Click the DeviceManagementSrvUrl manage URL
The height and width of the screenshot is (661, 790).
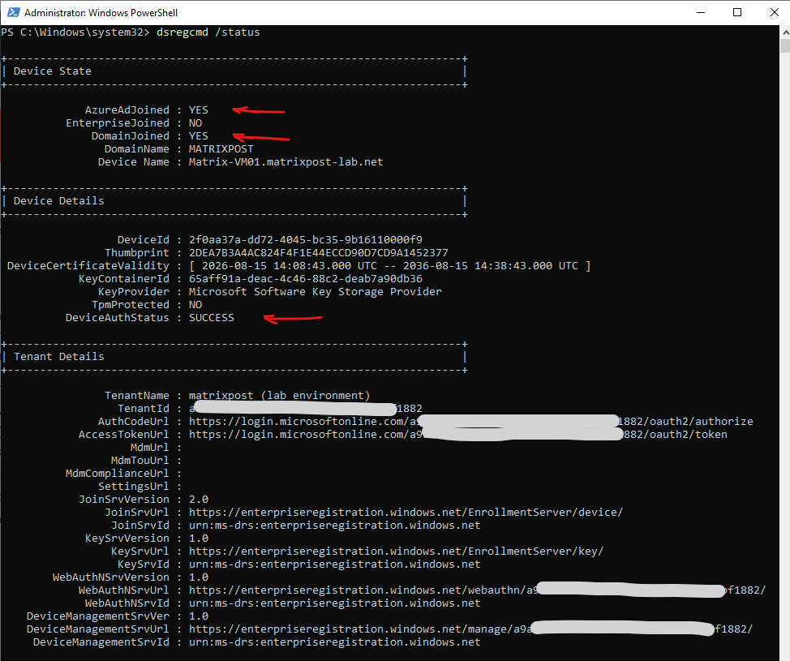tap(471, 629)
